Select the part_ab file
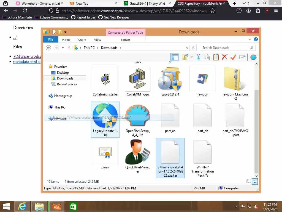Screen dimensions: 282x212 click(203, 118)
